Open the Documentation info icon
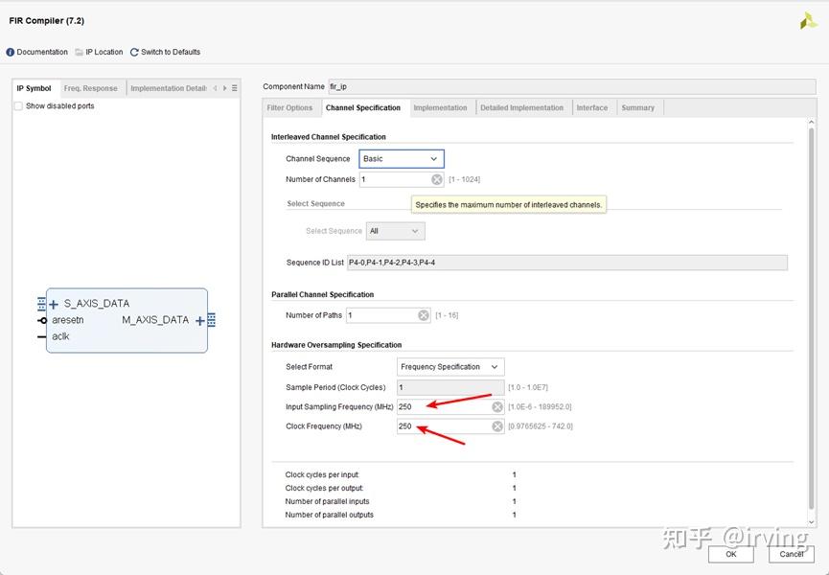This screenshot has width=829, height=575. 10,53
